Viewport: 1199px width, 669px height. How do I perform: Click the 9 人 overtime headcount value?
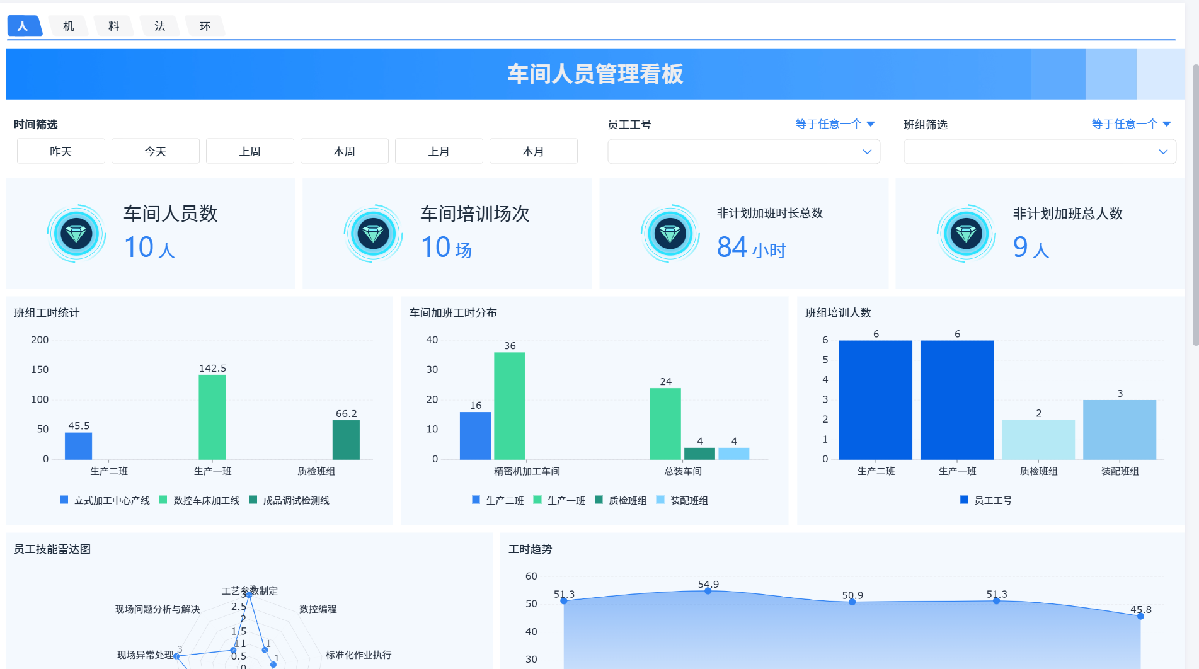click(x=1031, y=248)
